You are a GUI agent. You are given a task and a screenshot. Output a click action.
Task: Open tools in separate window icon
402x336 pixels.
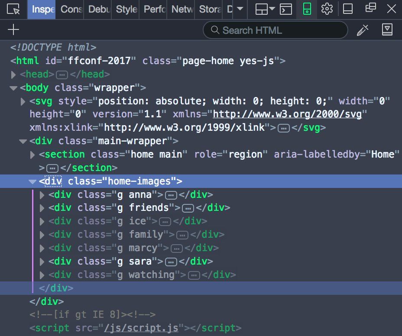click(x=370, y=8)
